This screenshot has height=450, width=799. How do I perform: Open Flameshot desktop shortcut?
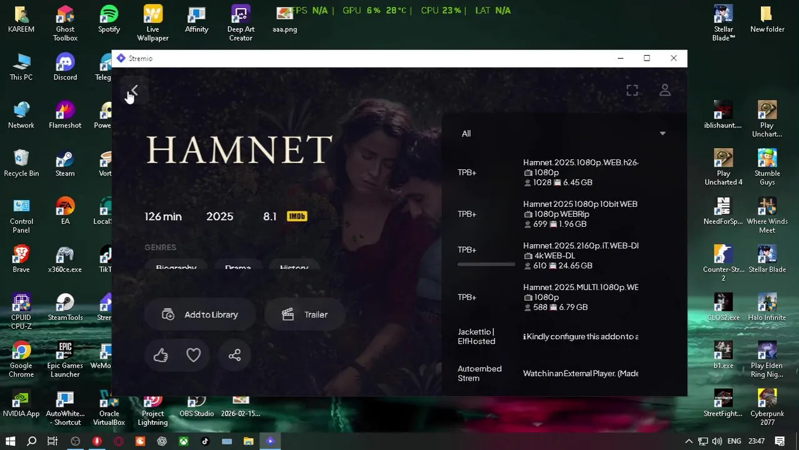(65, 115)
